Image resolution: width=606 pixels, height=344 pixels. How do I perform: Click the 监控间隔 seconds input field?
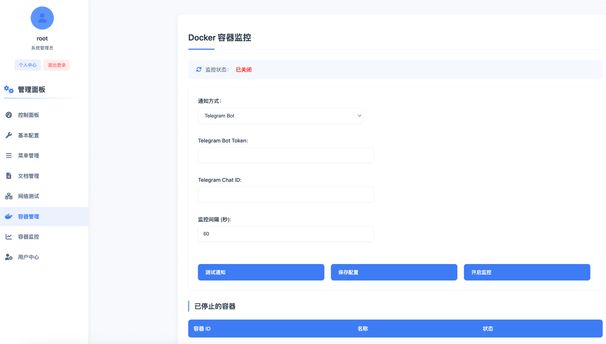tap(285, 234)
